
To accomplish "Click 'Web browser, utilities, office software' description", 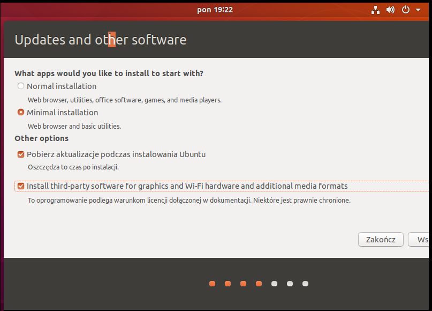I will pos(125,100).
